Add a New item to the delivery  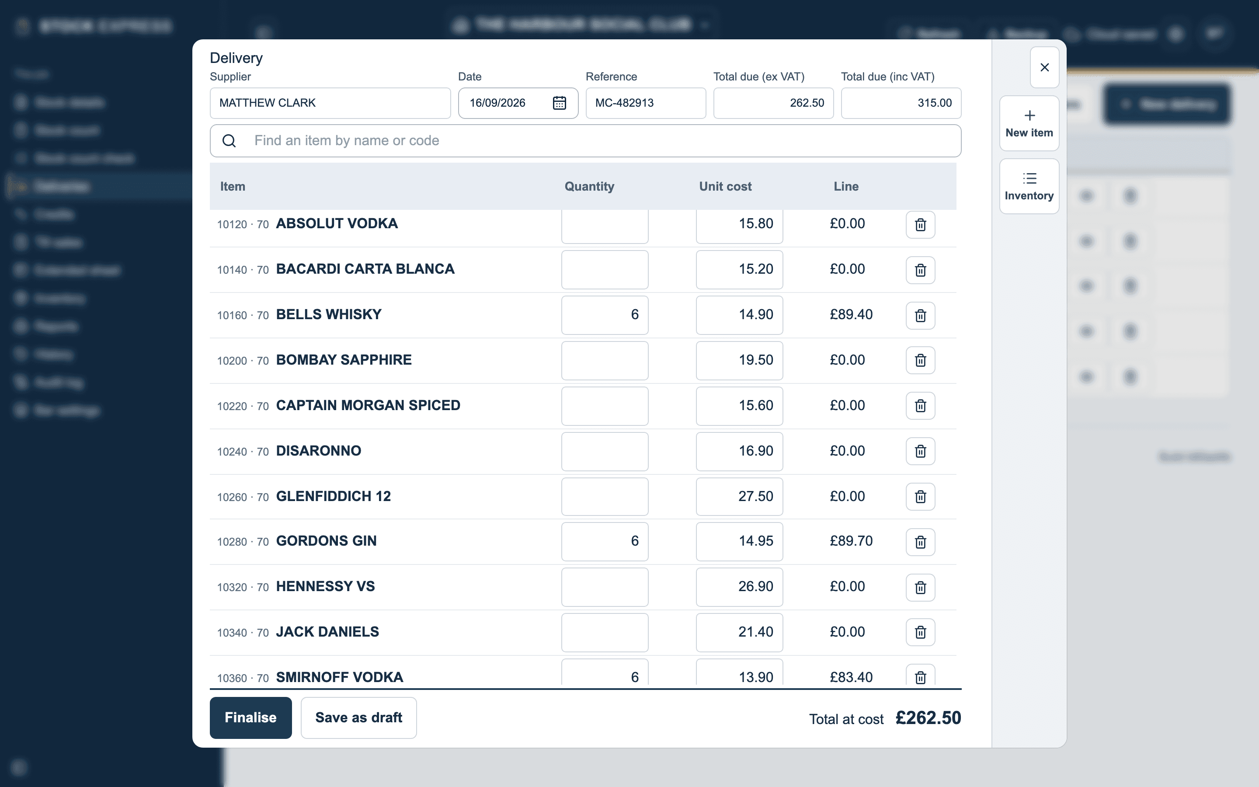[x=1029, y=123]
